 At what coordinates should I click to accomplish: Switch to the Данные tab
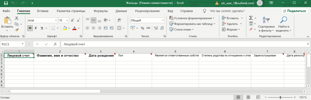(x=121, y=11)
